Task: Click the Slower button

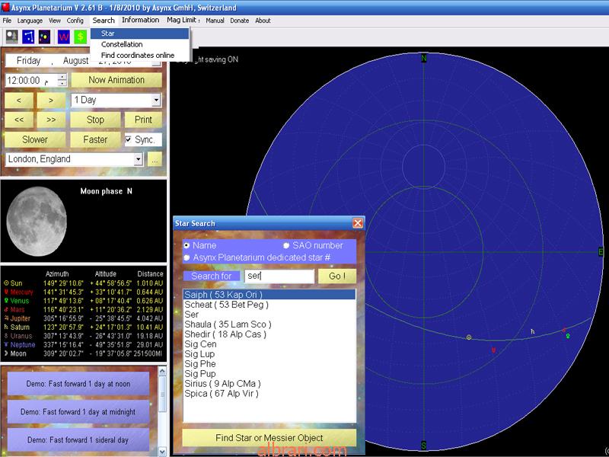Action: pos(35,139)
